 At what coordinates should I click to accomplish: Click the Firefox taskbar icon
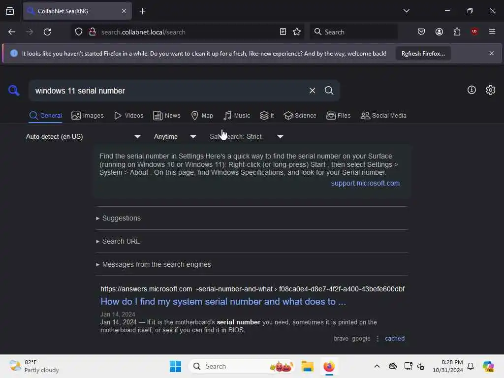click(329, 366)
